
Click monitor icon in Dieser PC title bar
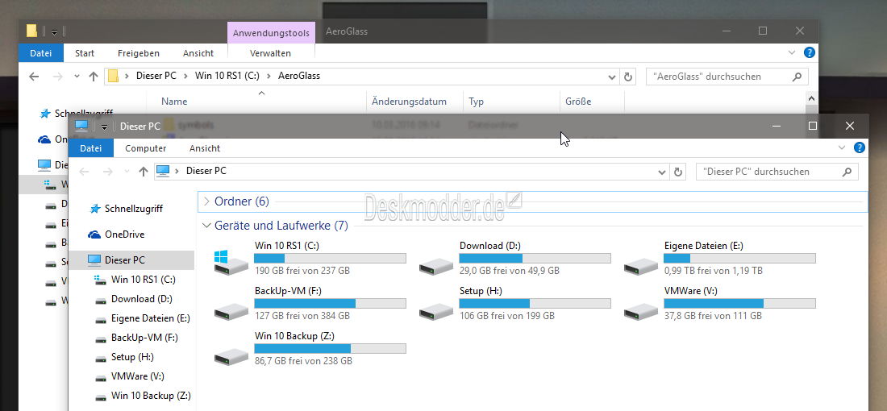[81, 126]
